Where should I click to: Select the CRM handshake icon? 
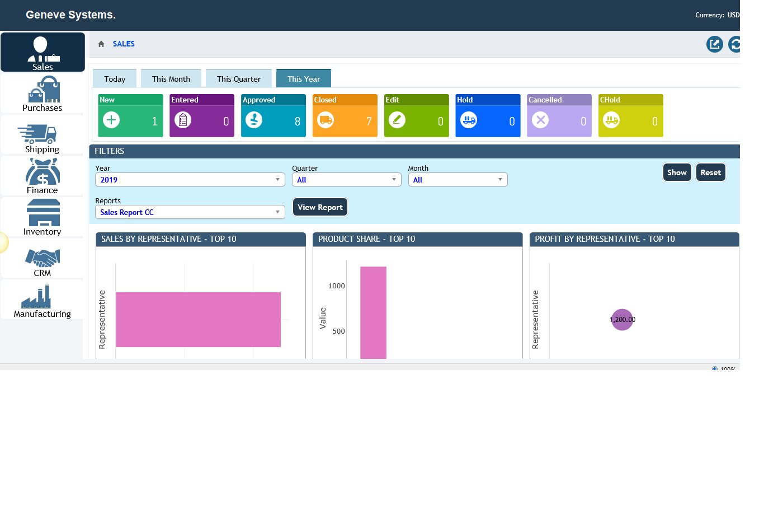43,258
